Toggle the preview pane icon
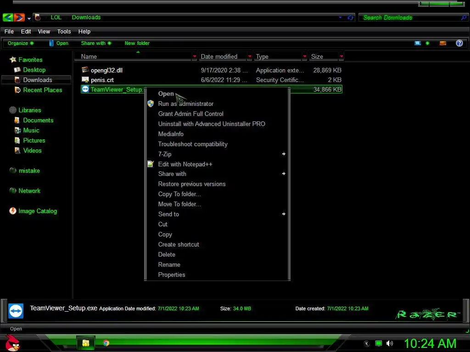Viewport: 470px width, 352px height. click(443, 43)
